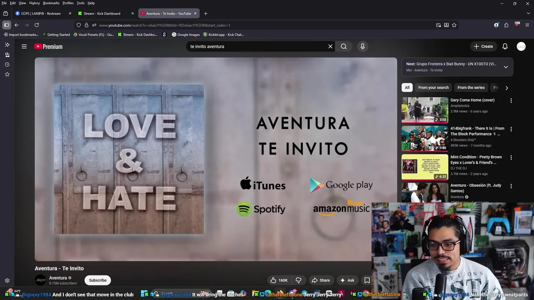Open History clock icon in sidebar

(x=7, y=65)
